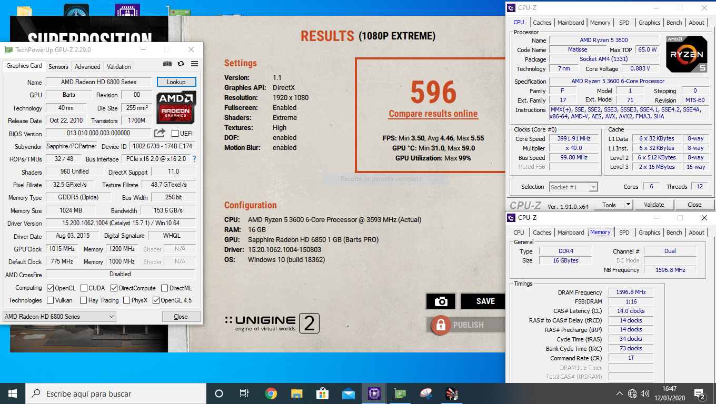The width and height of the screenshot is (716, 404).
Task: Click the publish lock icon
Action: point(441,325)
